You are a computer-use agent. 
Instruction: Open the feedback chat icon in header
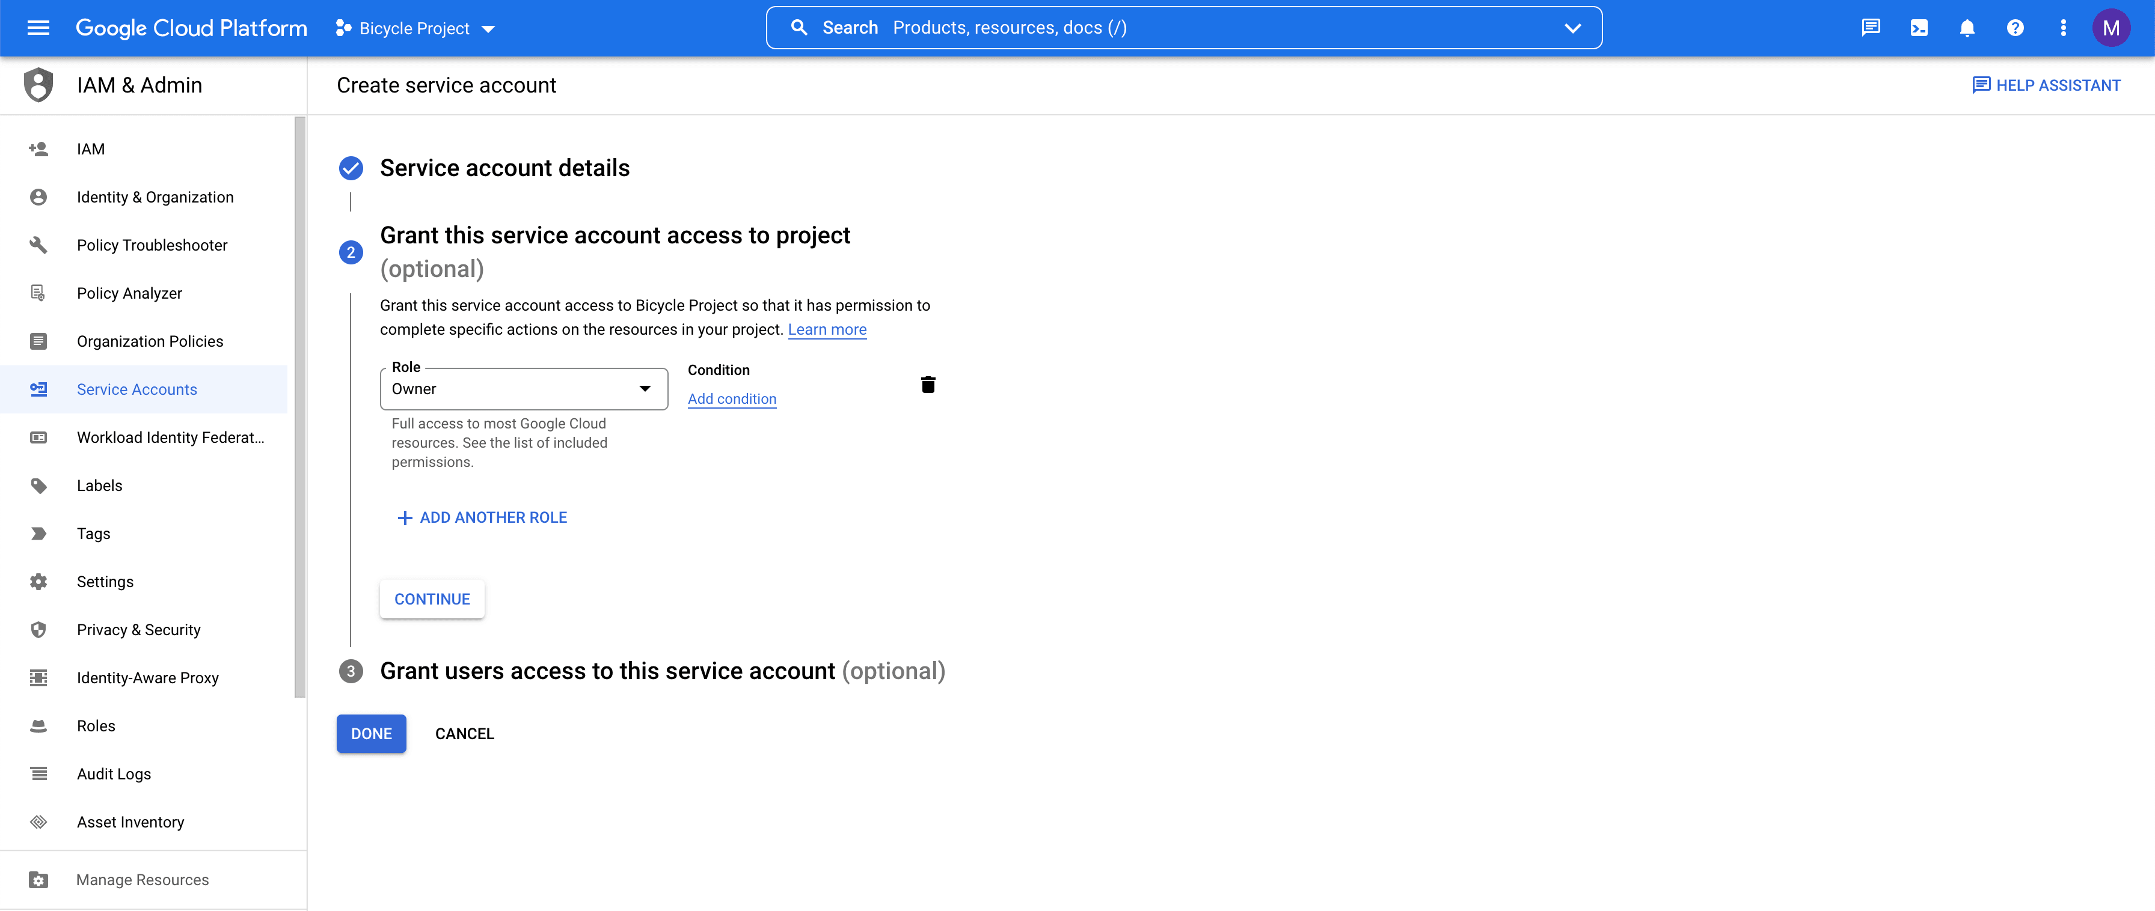point(1871,28)
